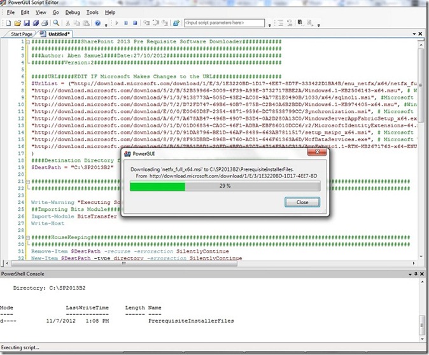Open overflow arrow at the toolbar's end
Screen dimensions: 429x355
tap(318, 25)
